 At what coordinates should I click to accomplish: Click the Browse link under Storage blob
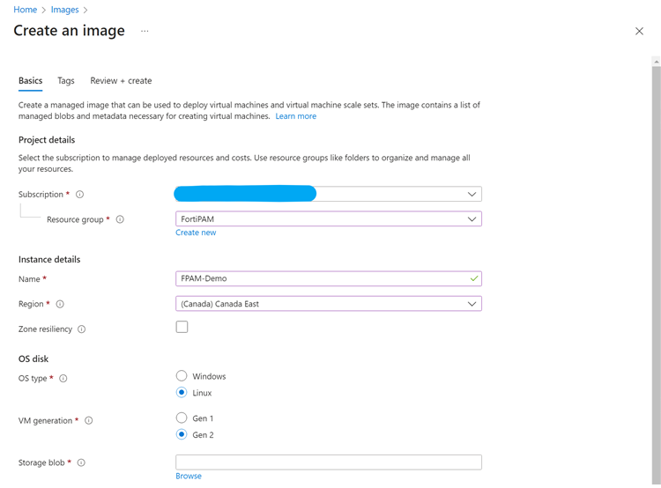tap(189, 476)
